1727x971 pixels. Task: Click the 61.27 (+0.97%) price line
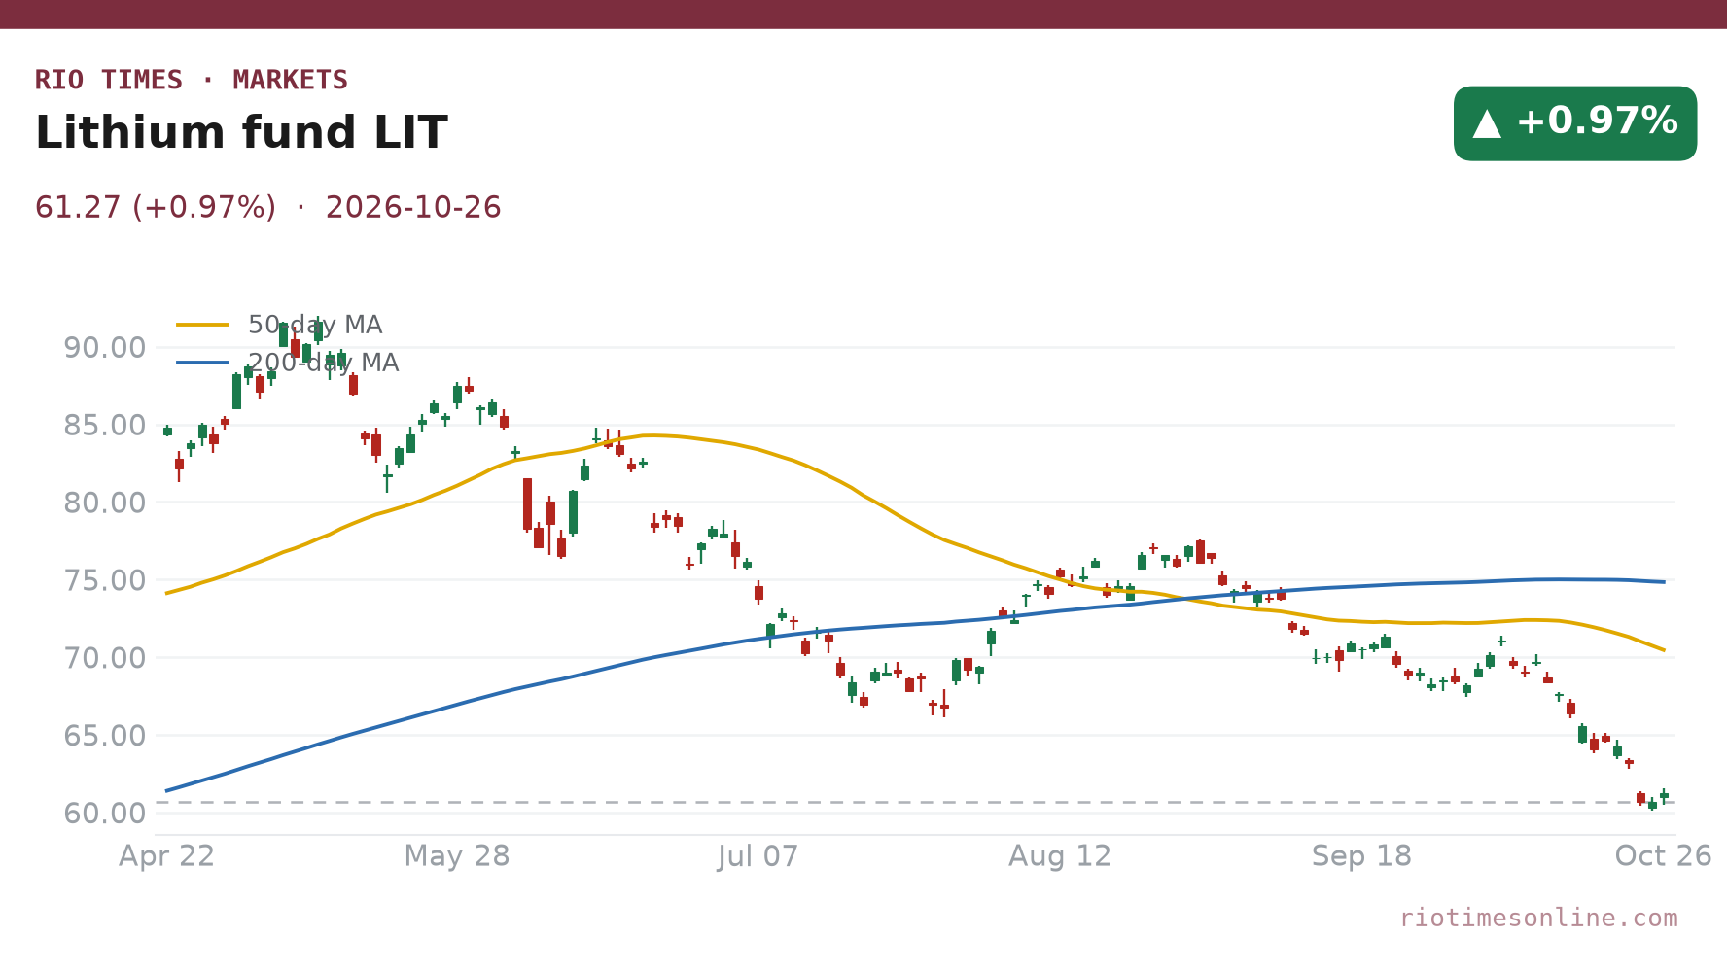267,208
